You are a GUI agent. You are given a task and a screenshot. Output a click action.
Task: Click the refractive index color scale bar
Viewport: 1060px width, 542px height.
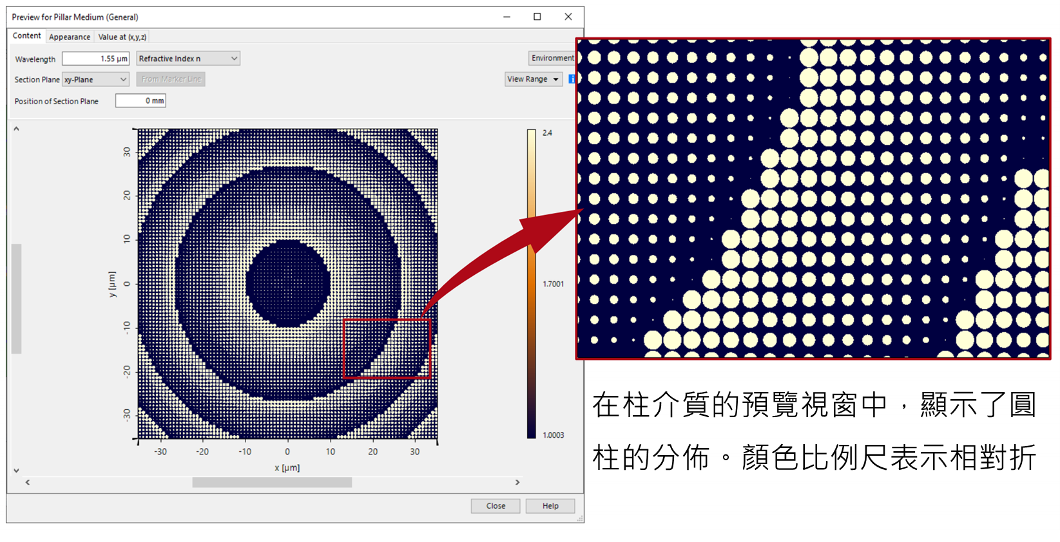pos(532,283)
